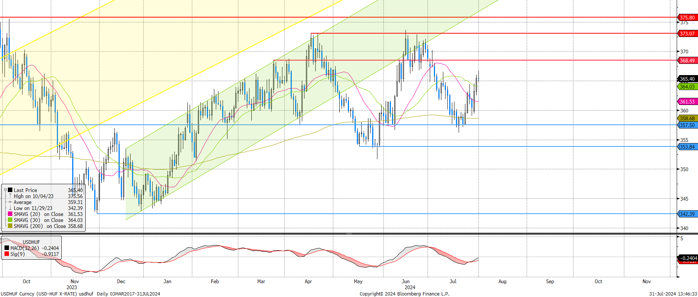Viewport: 698px width, 297px height.
Task: Click the red 375.80 price tag
Action: tap(687, 18)
